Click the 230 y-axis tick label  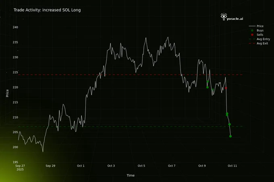15,57
